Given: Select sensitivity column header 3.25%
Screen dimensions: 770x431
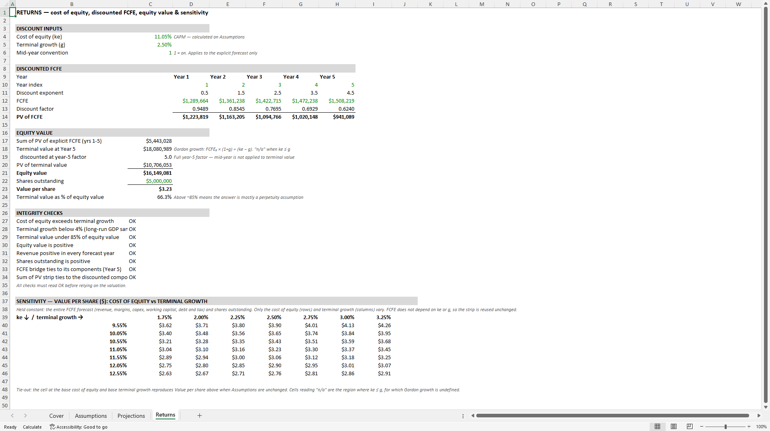Looking at the screenshot, I should (374, 317).
